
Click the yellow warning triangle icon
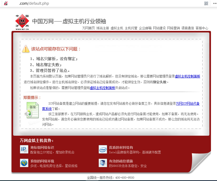click(26, 49)
